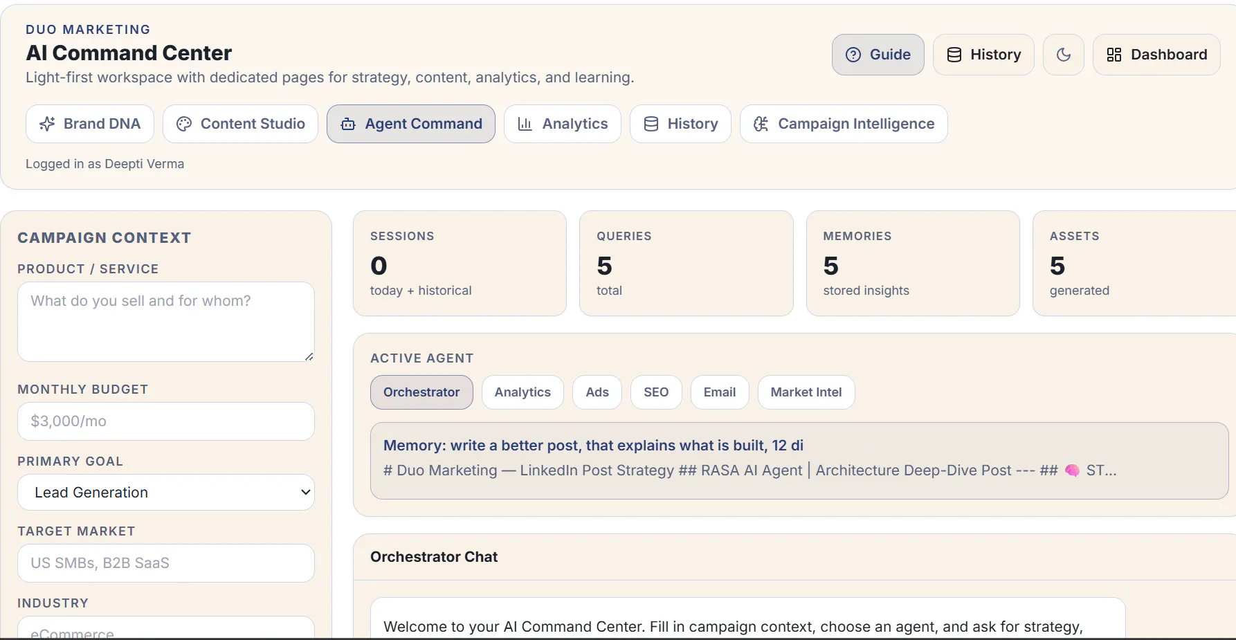Click the Target Market input field
Screen dimensions: 1236x640
(166, 563)
